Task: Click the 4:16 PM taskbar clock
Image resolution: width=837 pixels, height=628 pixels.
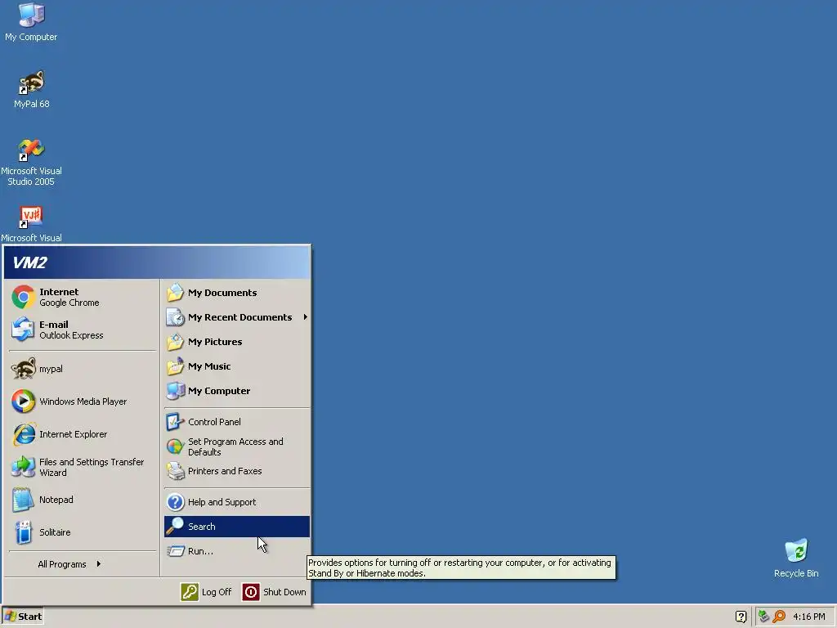Action: click(x=808, y=617)
